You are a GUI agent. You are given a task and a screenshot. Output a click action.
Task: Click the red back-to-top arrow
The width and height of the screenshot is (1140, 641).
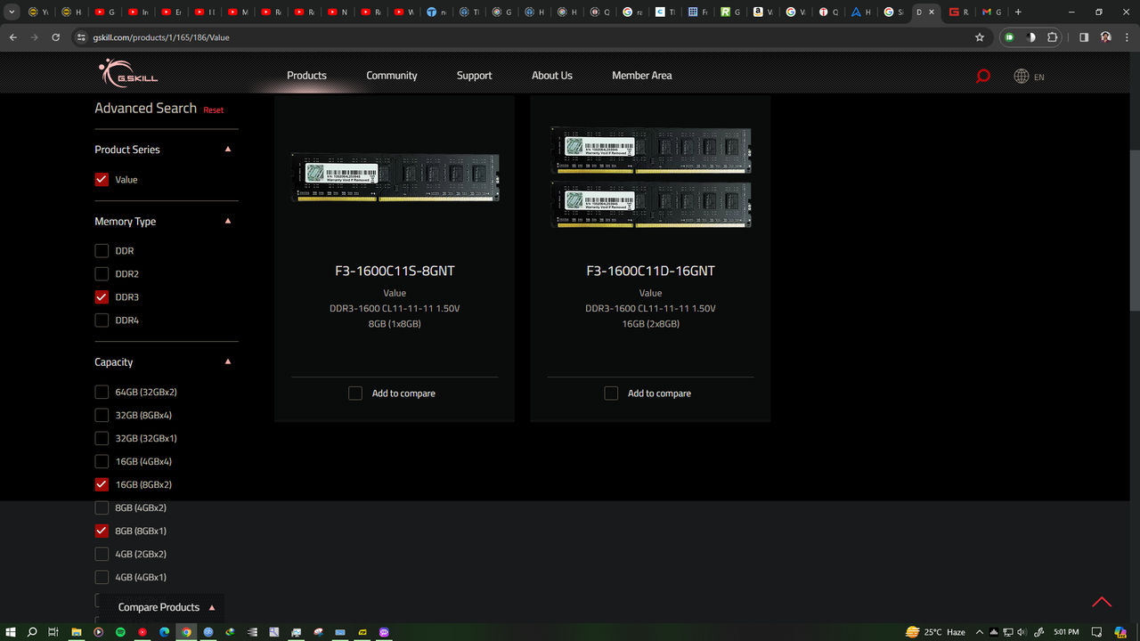pos(1102,602)
